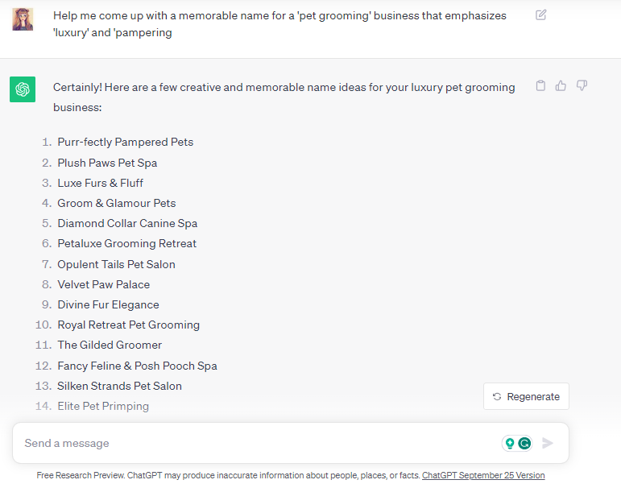Click the Silken Strands Pet Salon entry
Viewport: 621px width, 484px height.
coord(119,386)
